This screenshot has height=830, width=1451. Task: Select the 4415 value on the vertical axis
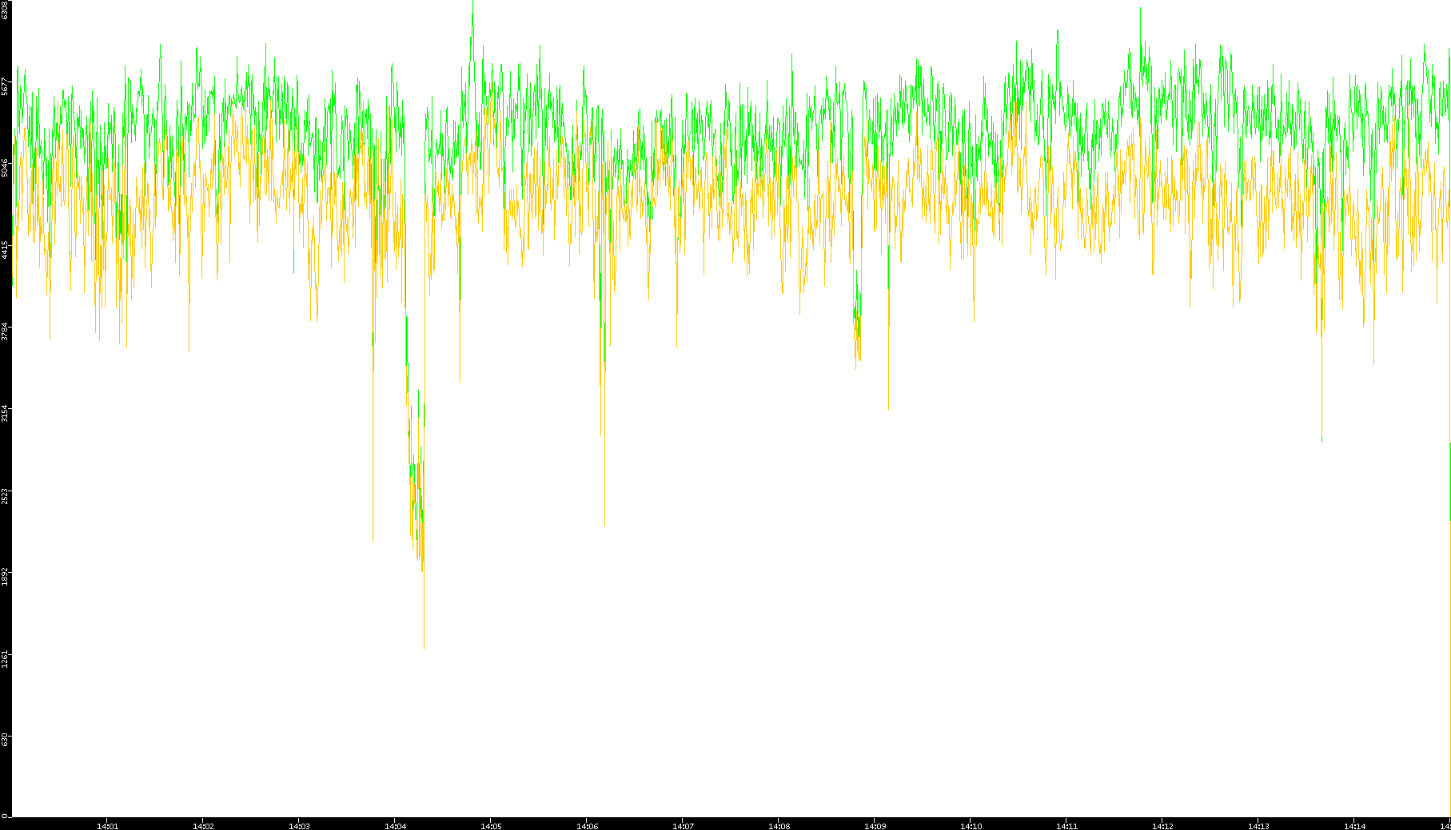point(5,249)
